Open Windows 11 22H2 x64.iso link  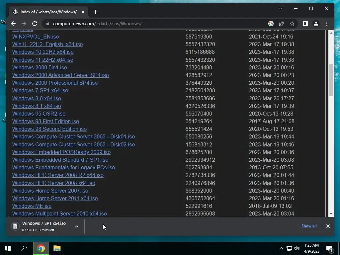click(42, 60)
